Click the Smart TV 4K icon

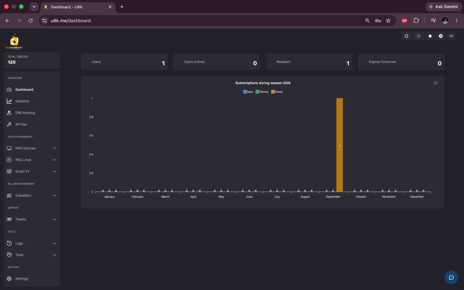pos(9,171)
